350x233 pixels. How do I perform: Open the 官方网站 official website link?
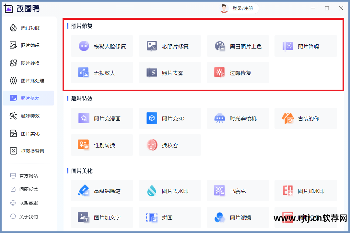coord(28,175)
